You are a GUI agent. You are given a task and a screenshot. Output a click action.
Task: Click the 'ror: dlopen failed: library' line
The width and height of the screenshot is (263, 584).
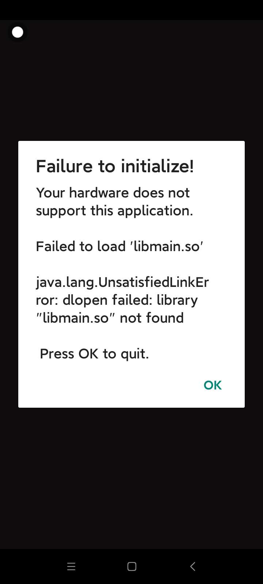point(117,300)
